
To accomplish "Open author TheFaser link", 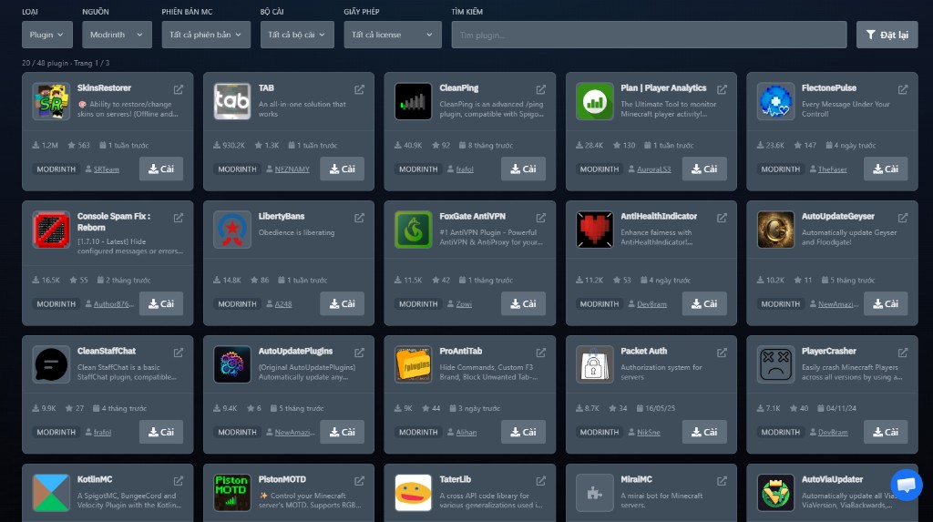I will tap(833, 169).
